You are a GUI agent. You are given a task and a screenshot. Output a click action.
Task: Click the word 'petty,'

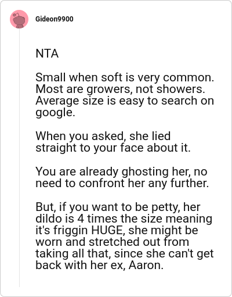click(166, 207)
